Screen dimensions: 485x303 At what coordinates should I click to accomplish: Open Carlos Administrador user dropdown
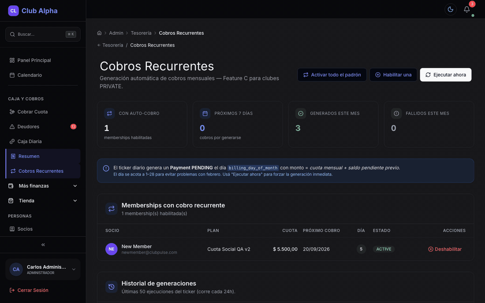(x=43, y=270)
